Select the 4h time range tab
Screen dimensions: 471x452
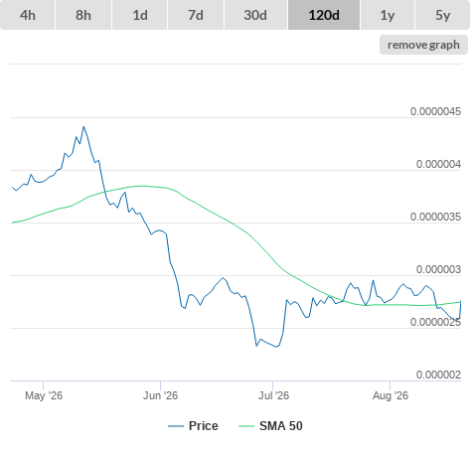(x=28, y=15)
